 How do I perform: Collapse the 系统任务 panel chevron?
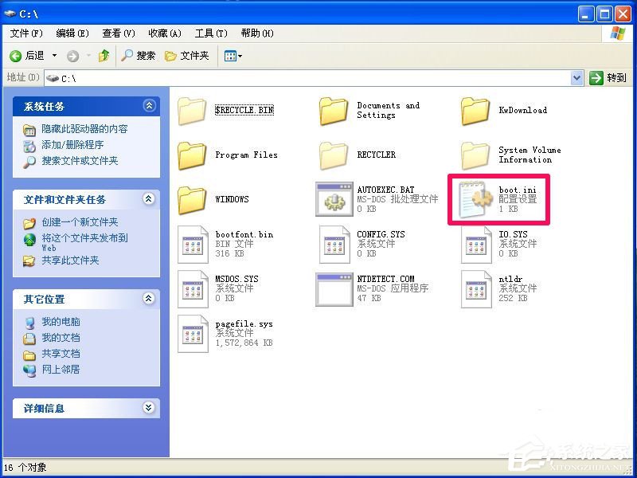[148, 105]
